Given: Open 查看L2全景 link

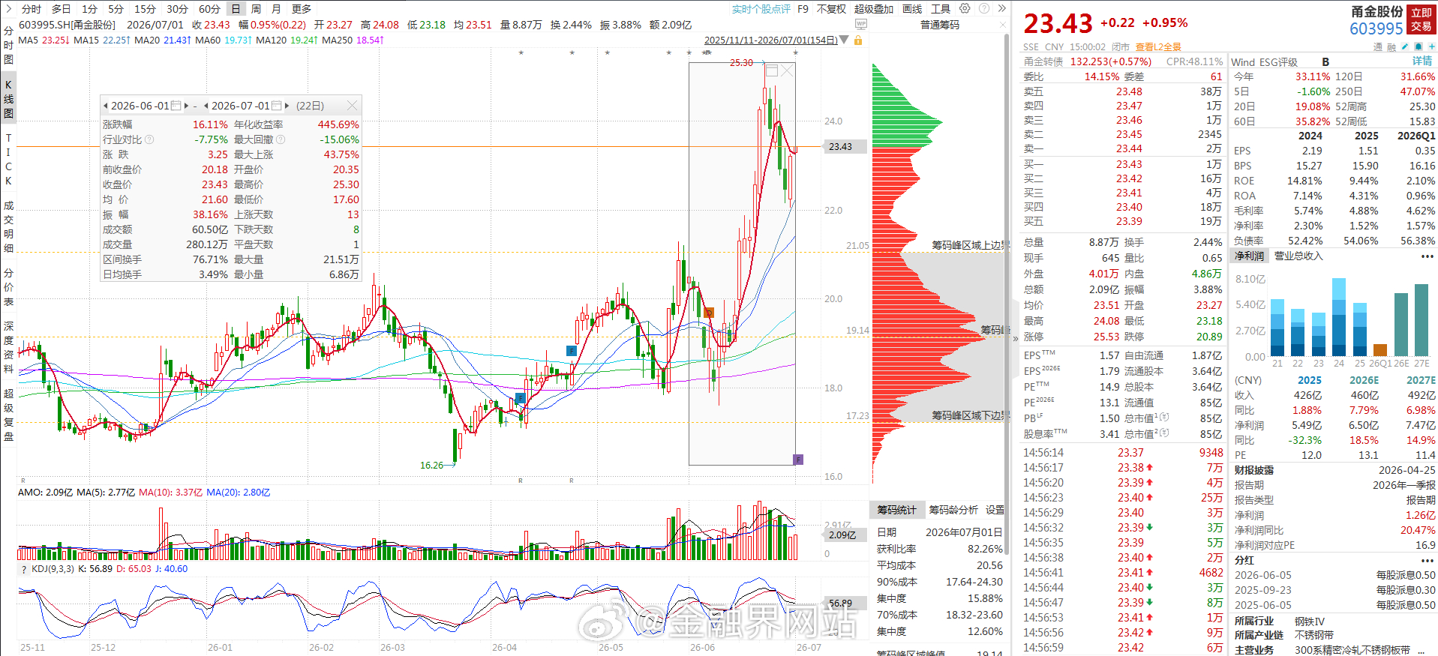Looking at the screenshot, I should (1158, 46).
